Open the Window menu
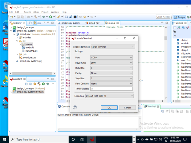The width and height of the screenshot is (191, 143). (x=55, y=12)
